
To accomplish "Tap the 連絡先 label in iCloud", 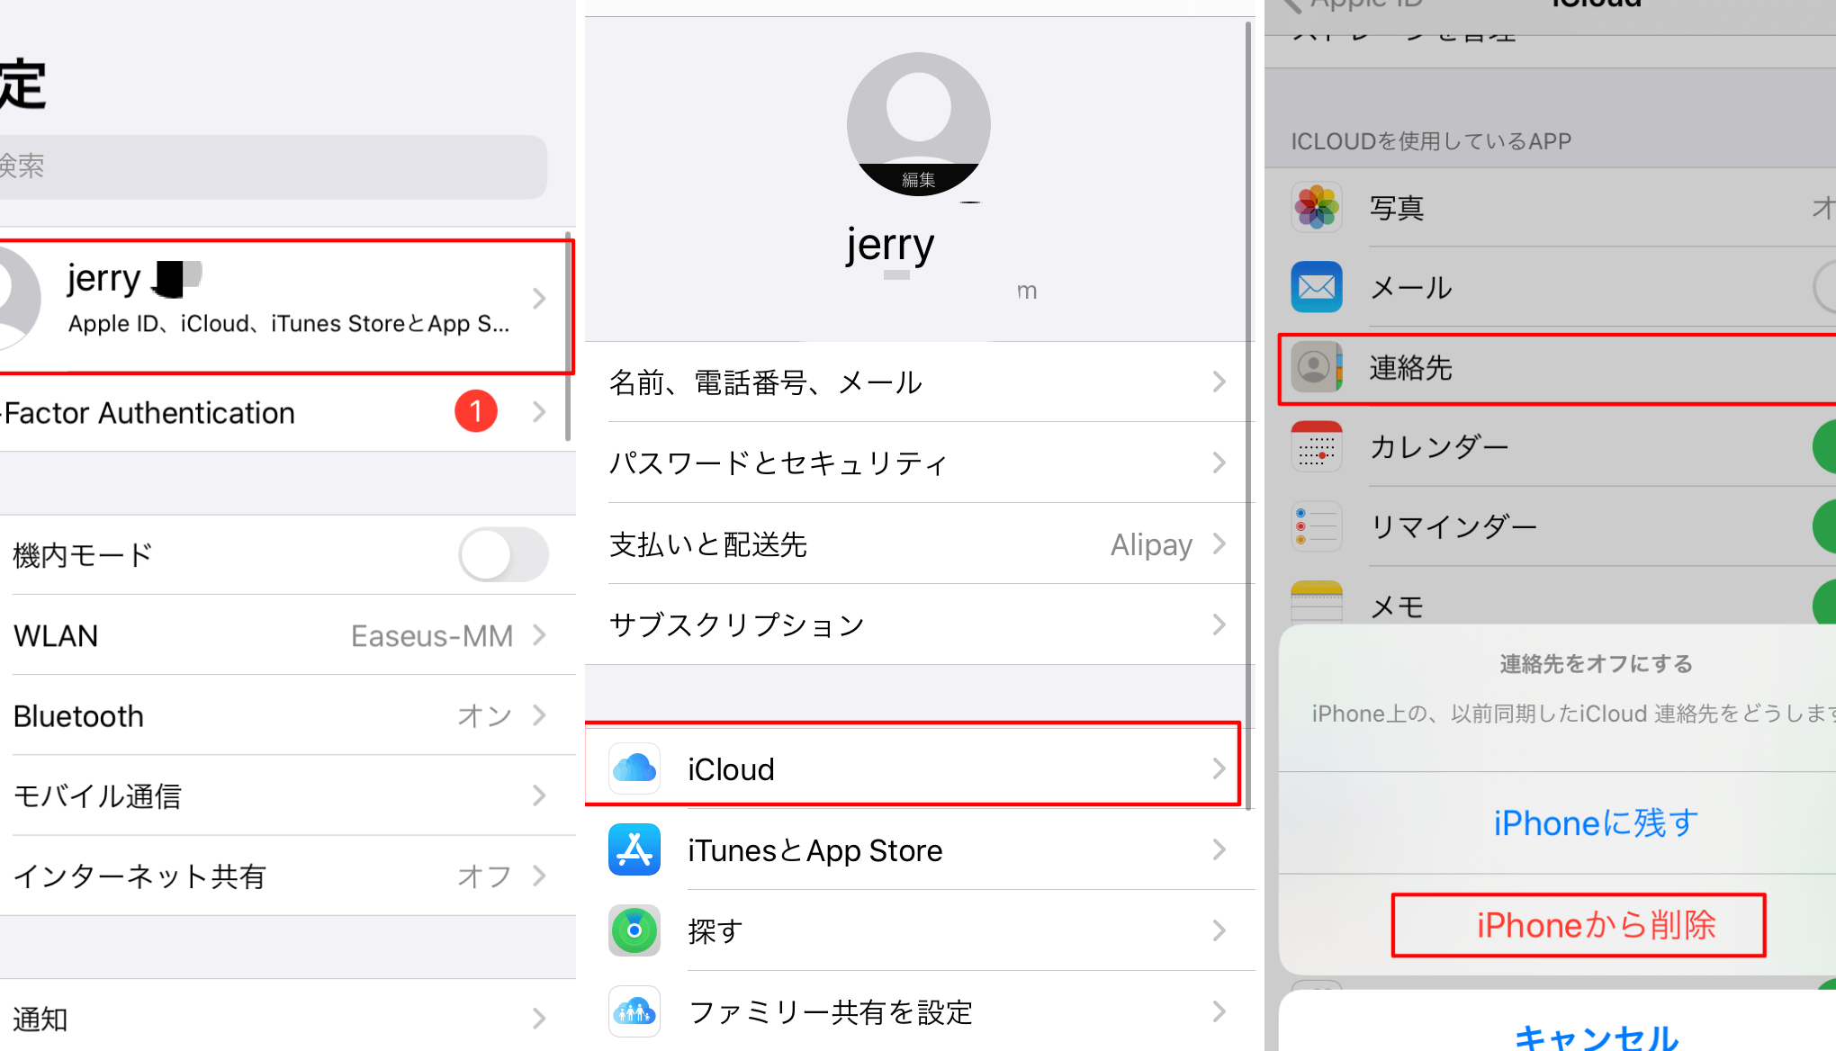I will pyautogui.click(x=1411, y=368).
